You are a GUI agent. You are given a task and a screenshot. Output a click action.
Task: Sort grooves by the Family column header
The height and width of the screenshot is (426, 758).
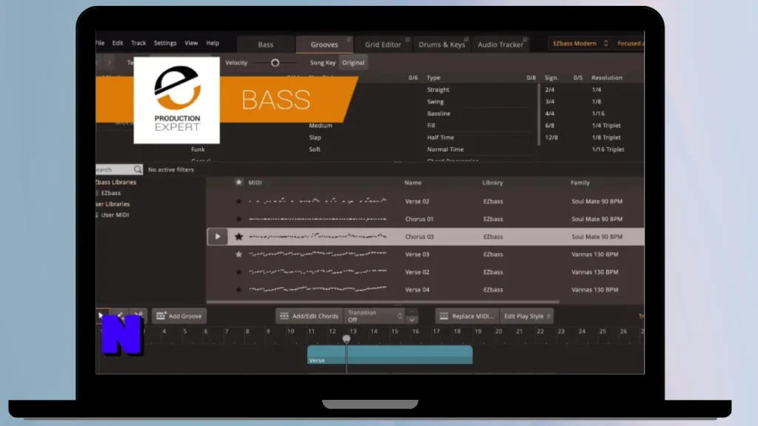click(580, 183)
